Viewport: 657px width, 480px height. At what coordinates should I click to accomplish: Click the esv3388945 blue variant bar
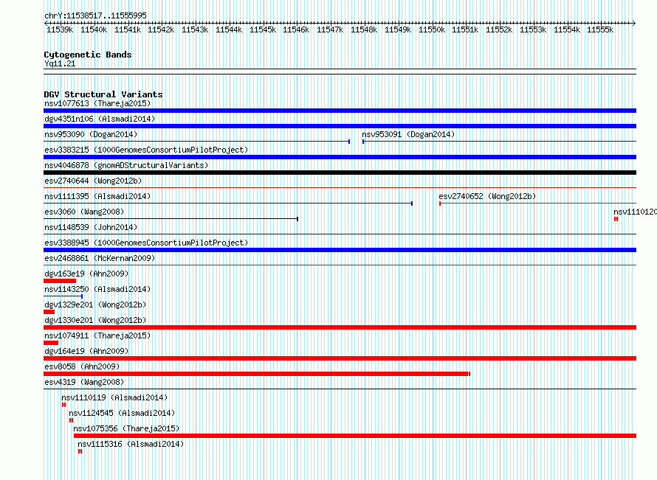(340, 250)
